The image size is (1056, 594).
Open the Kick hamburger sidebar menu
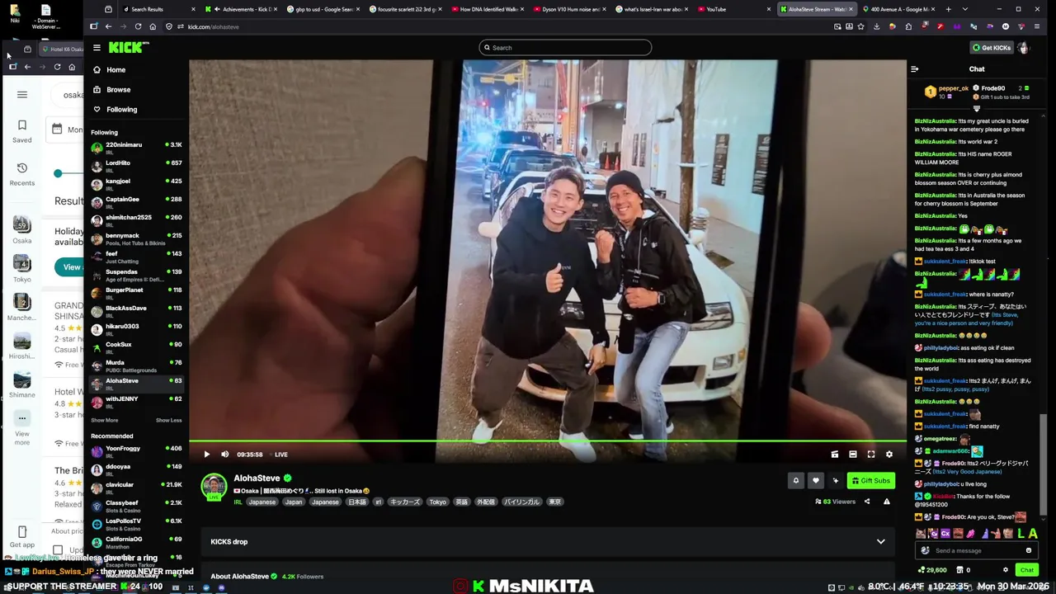pyautogui.click(x=97, y=48)
